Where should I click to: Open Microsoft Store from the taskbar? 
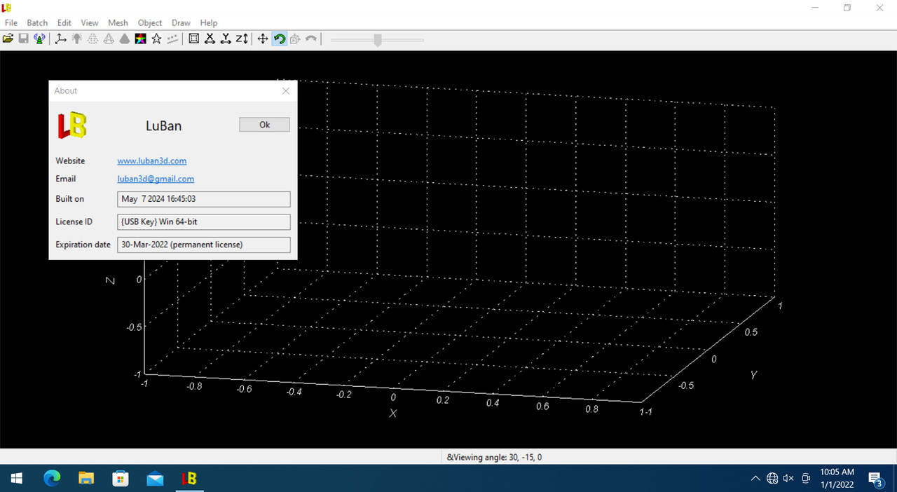point(120,478)
